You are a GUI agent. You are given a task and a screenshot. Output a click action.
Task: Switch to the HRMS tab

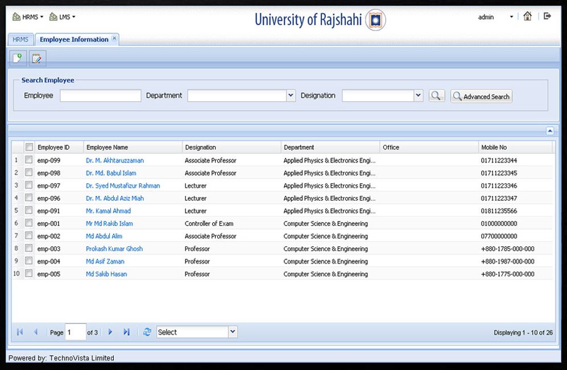click(20, 39)
